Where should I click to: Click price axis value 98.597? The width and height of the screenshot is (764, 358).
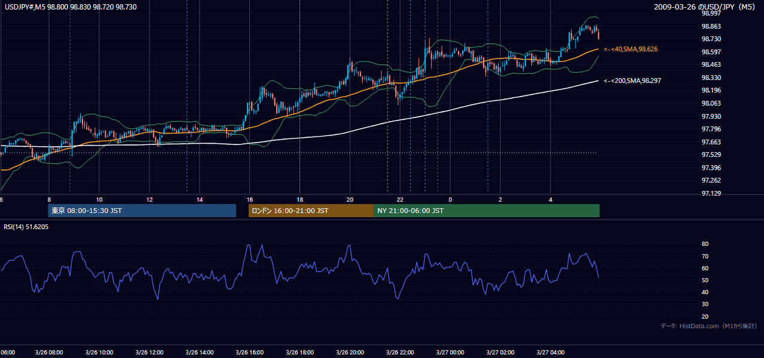[712, 52]
